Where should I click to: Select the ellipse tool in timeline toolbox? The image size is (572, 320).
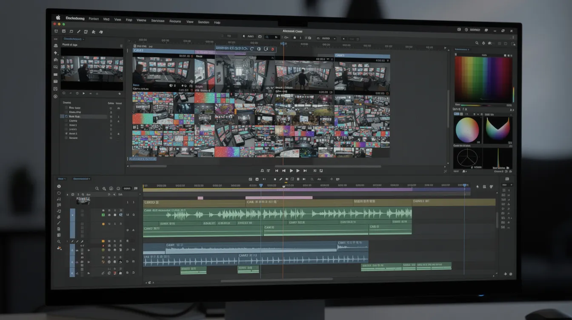pos(59,193)
